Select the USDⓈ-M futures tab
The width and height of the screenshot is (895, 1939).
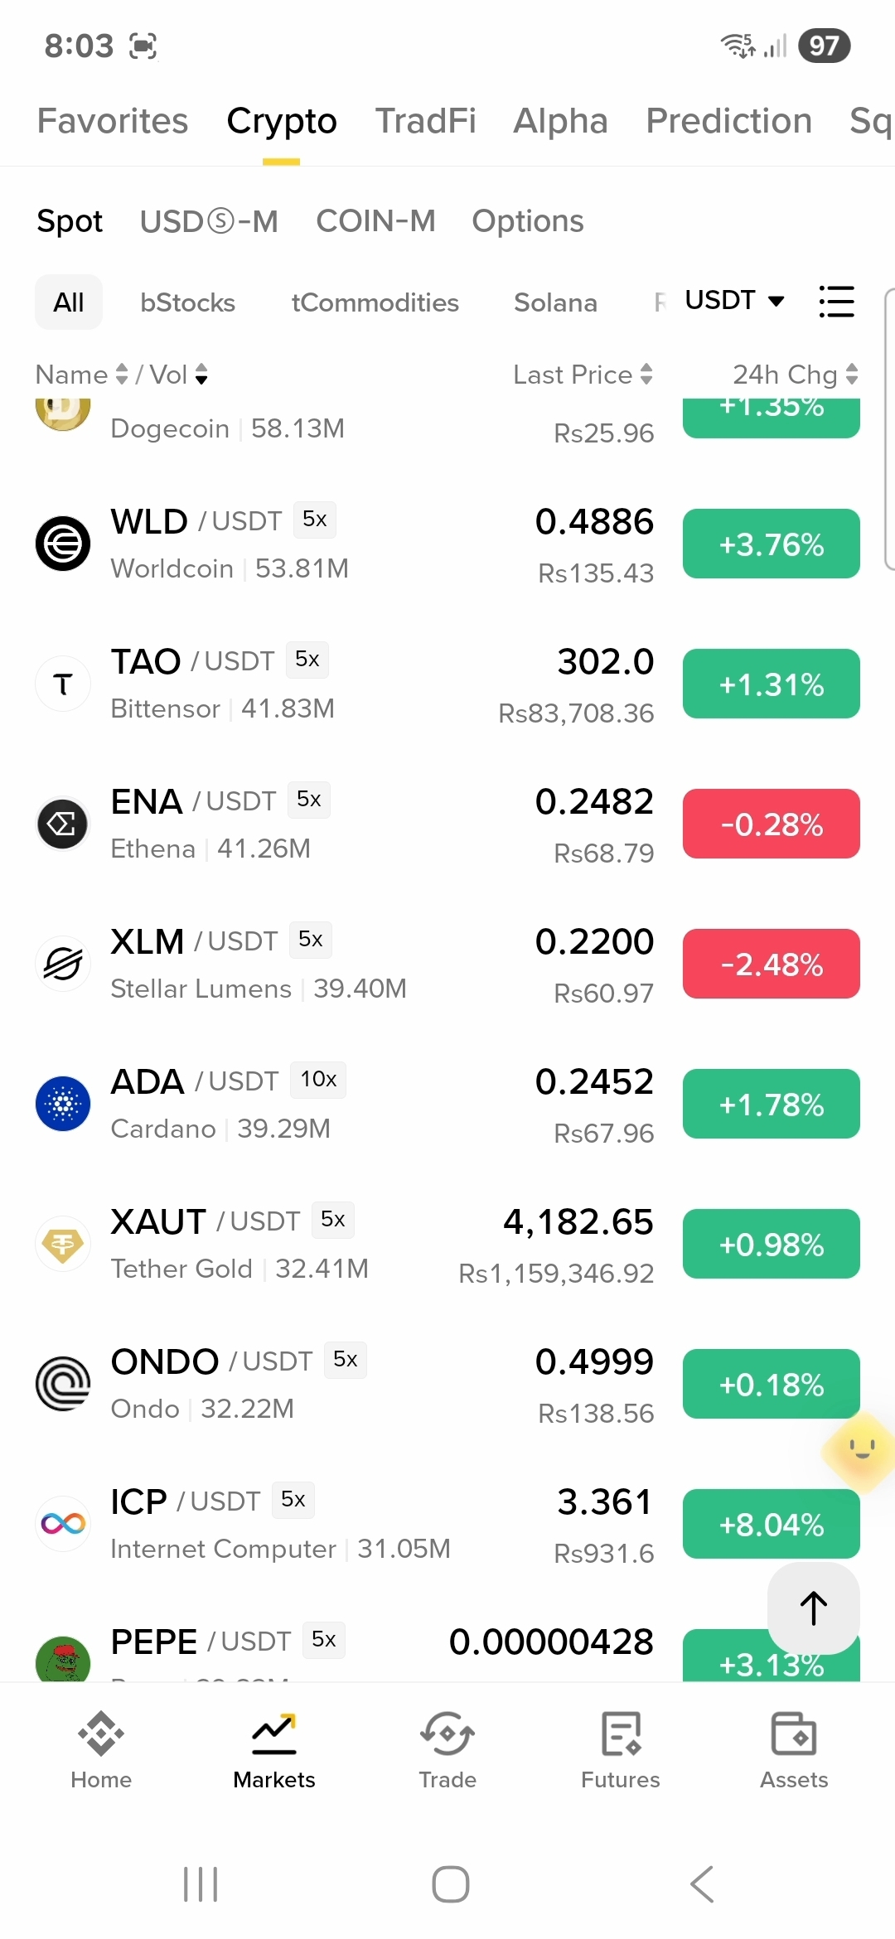coord(209,221)
